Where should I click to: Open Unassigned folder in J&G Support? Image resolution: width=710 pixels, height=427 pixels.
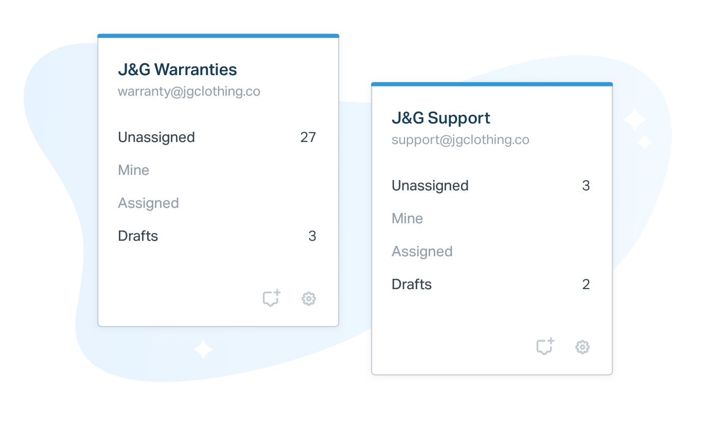491,186
